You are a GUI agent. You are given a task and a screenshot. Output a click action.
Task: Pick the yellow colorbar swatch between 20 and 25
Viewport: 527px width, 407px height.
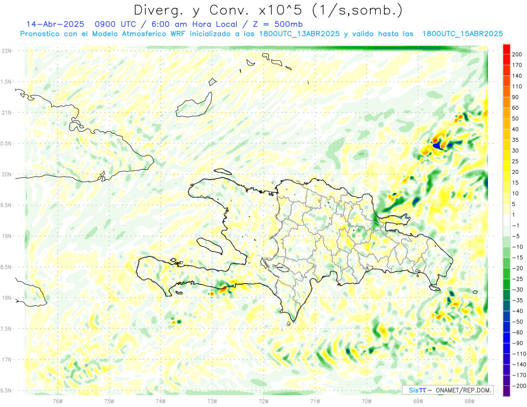pos(506,167)
